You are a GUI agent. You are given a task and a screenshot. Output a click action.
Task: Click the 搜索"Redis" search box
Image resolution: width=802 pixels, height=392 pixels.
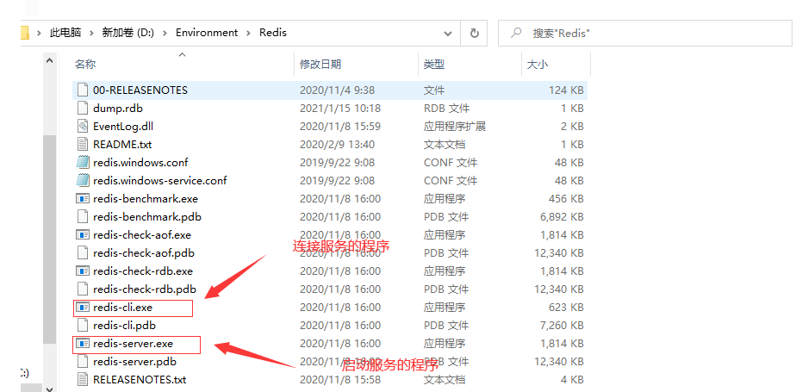coord(645,34)
